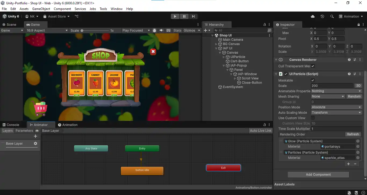
Task: Open the Unity Cloud icon
Action: click(312, 16)
